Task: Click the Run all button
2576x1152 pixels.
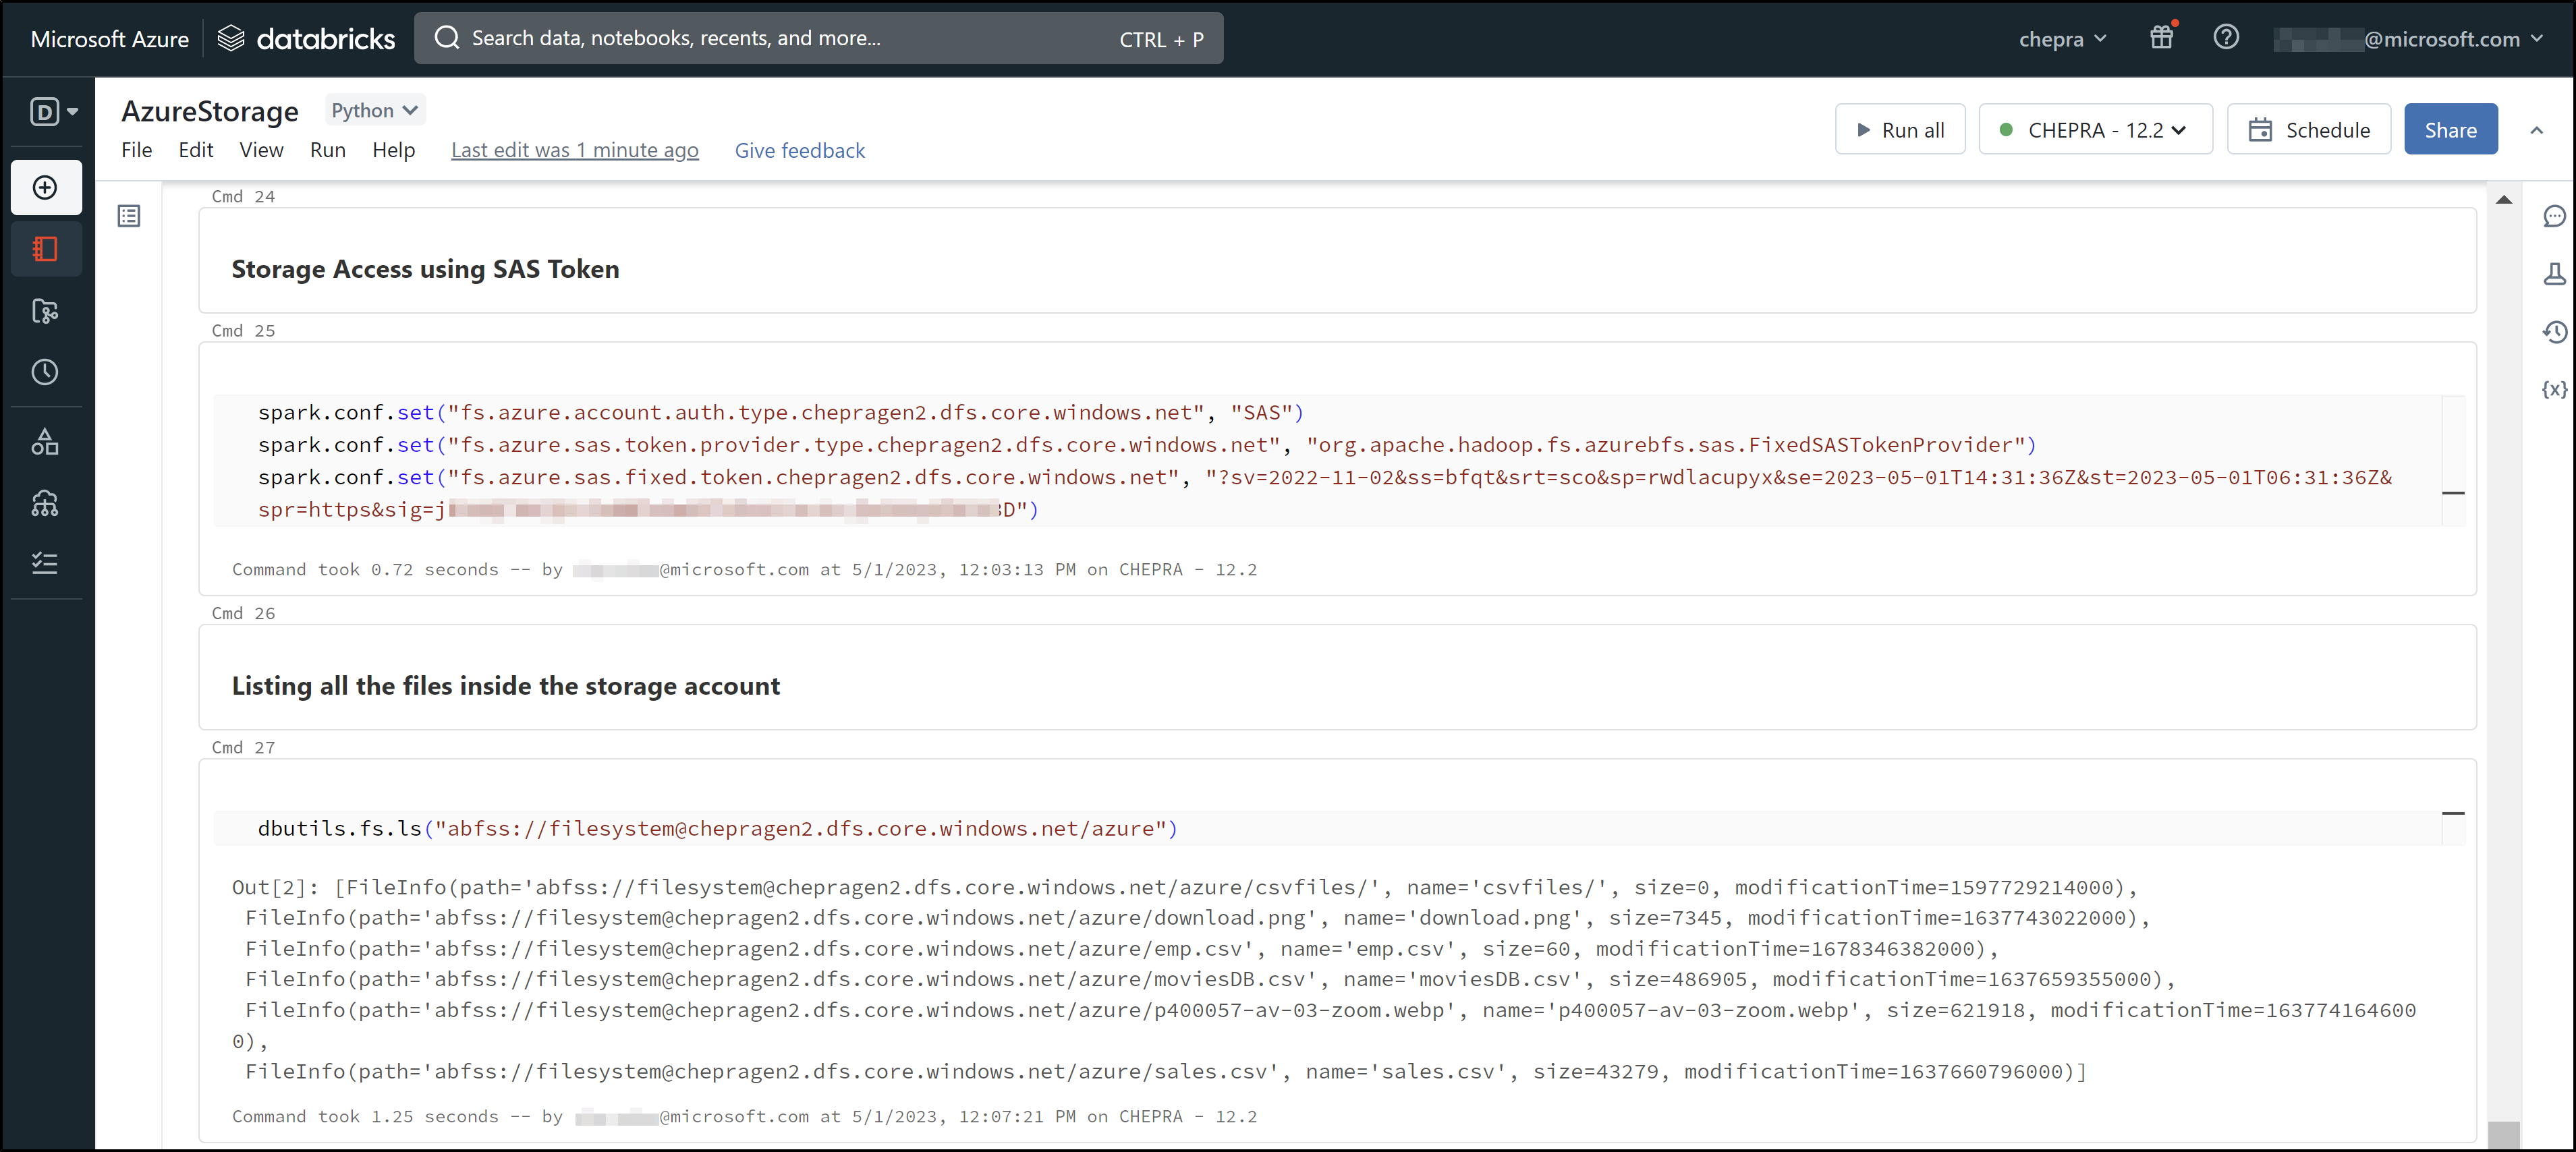Action: 1899,130
